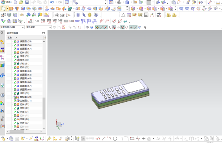Click the fit view icon in top toolbar

coord(111,2)
